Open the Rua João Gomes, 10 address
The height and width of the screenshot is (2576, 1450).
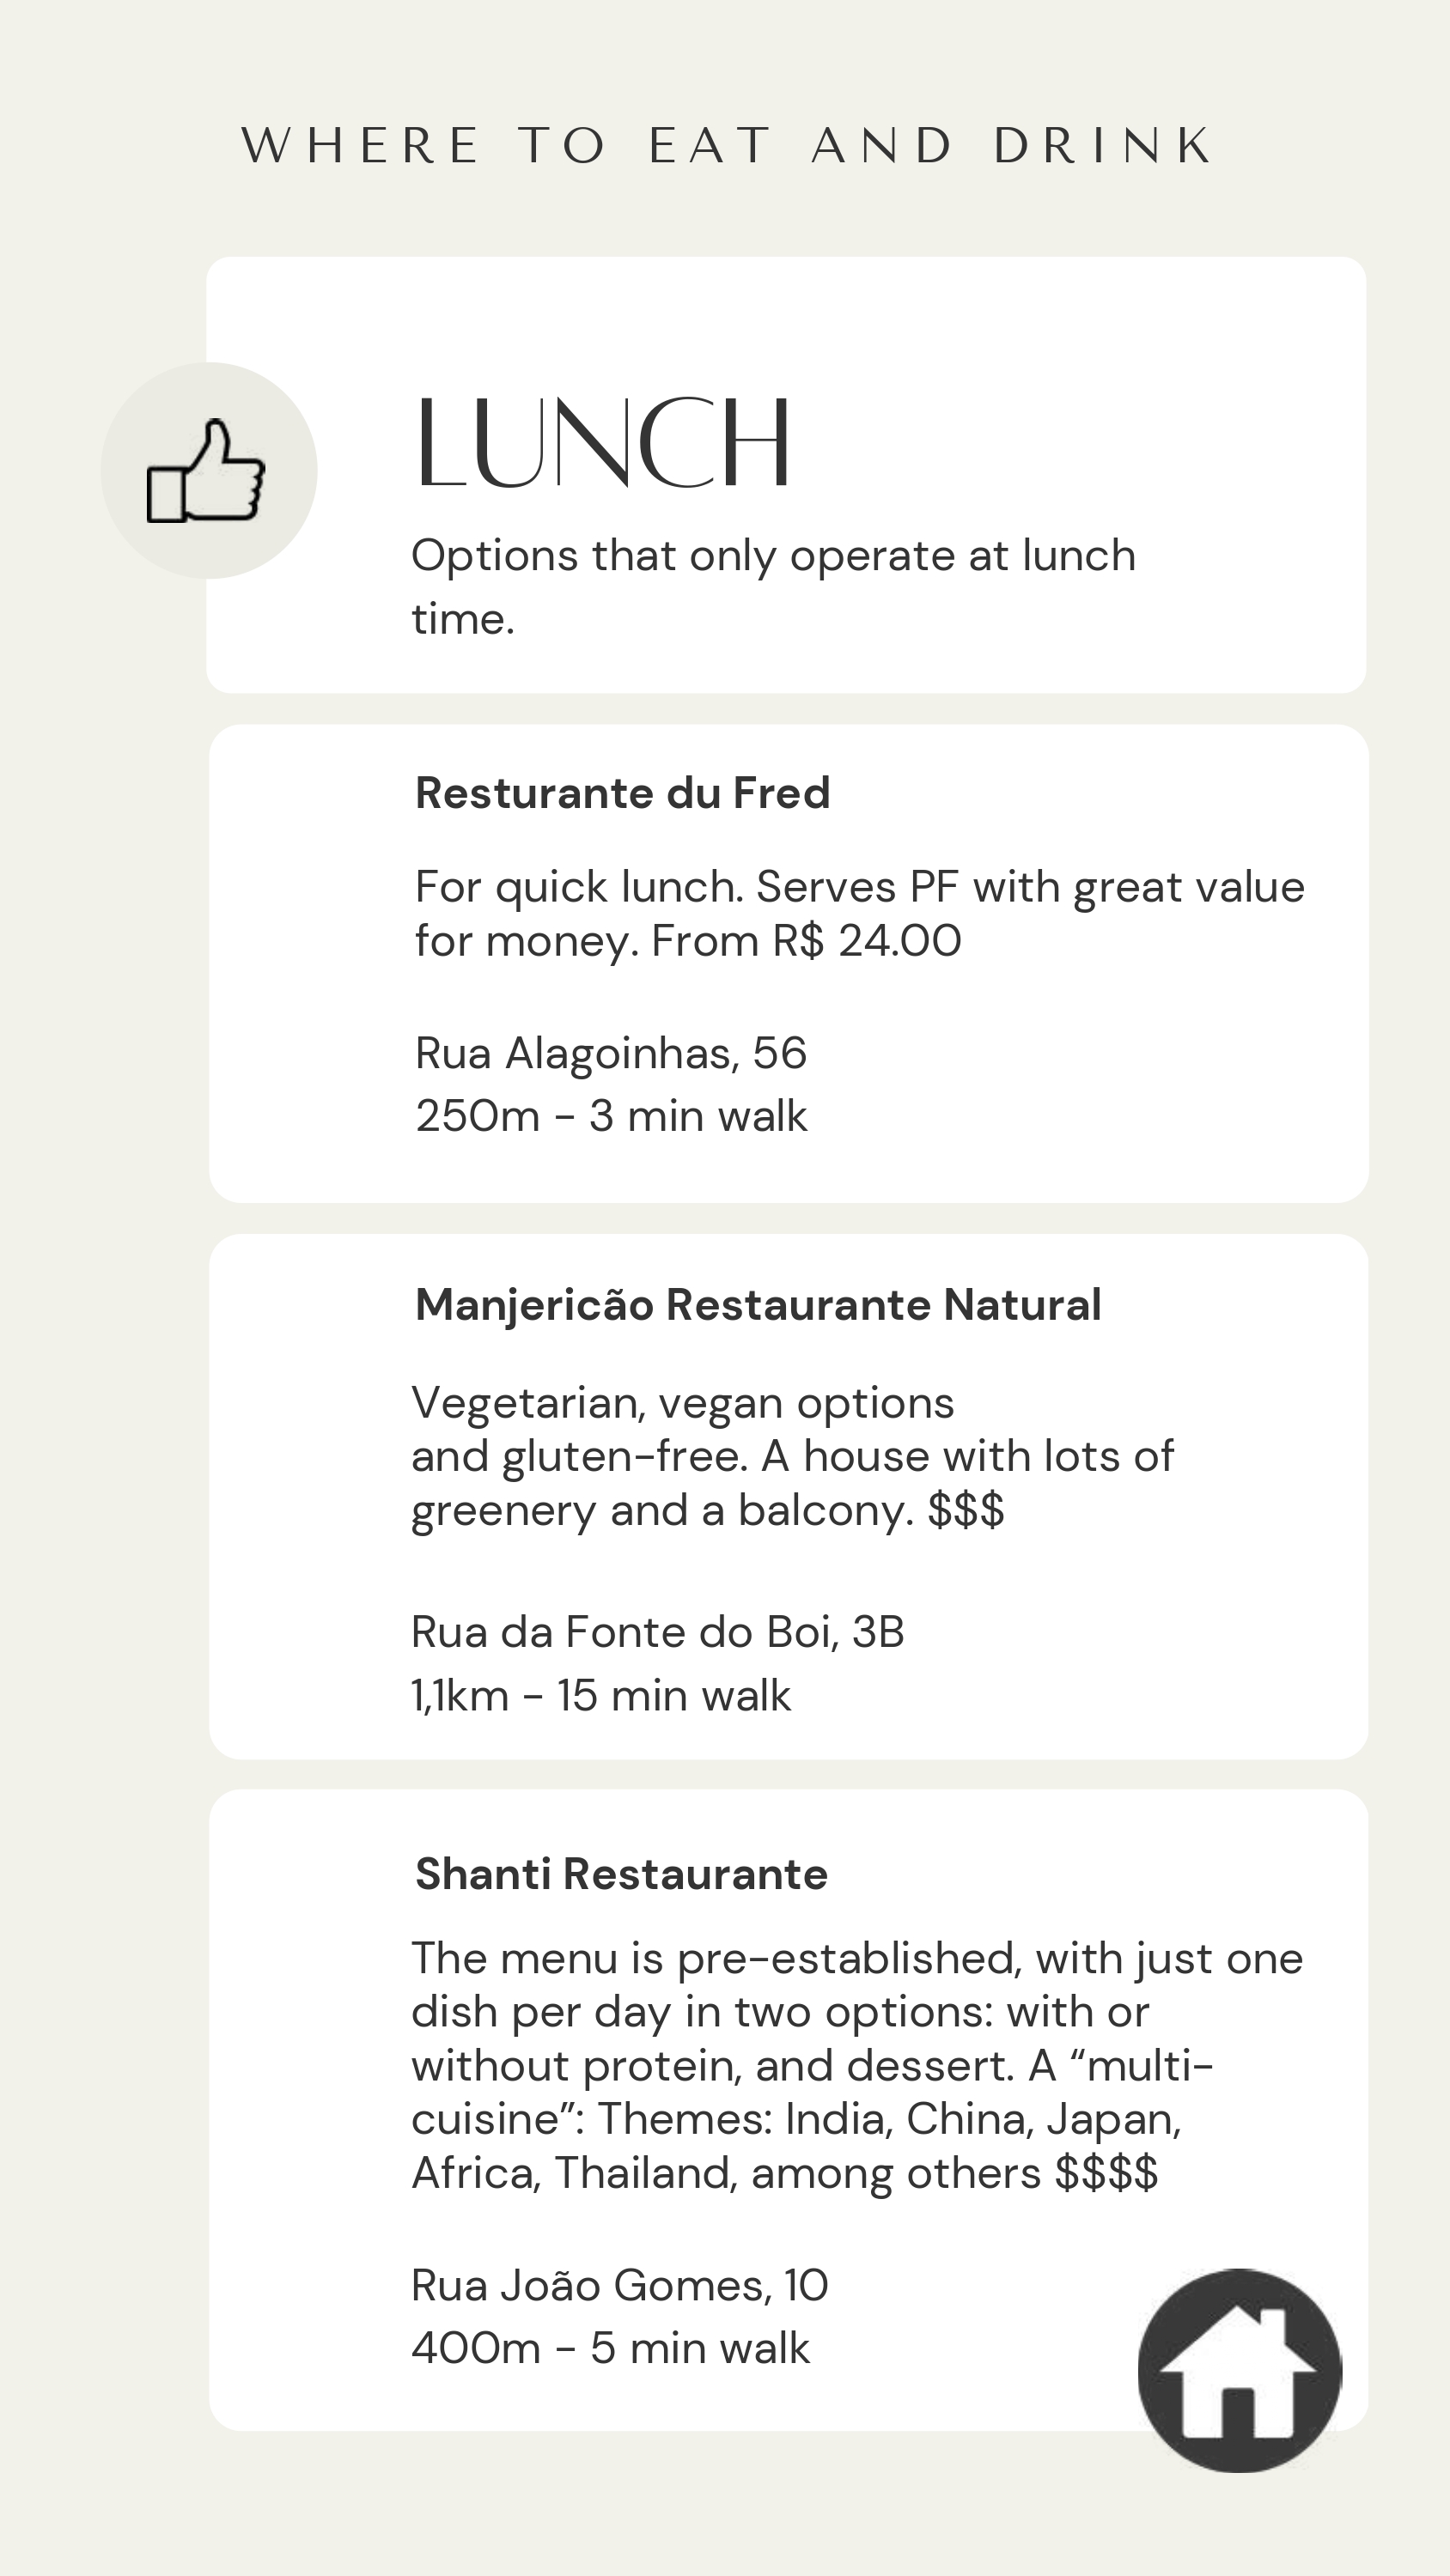(619, 2286)
